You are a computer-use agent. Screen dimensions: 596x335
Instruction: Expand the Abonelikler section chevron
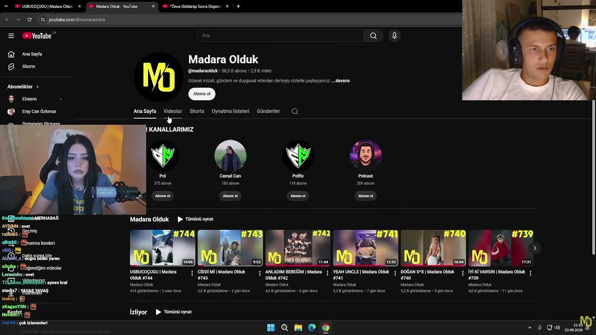(38, 87)
